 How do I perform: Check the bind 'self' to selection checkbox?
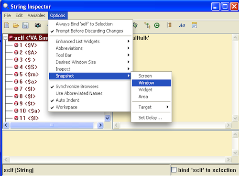click(x=174, y=170)
